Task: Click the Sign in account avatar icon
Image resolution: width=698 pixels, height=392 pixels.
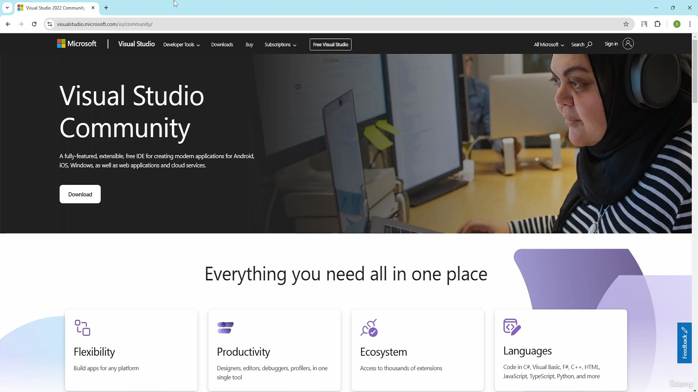Action: [628, 44]
